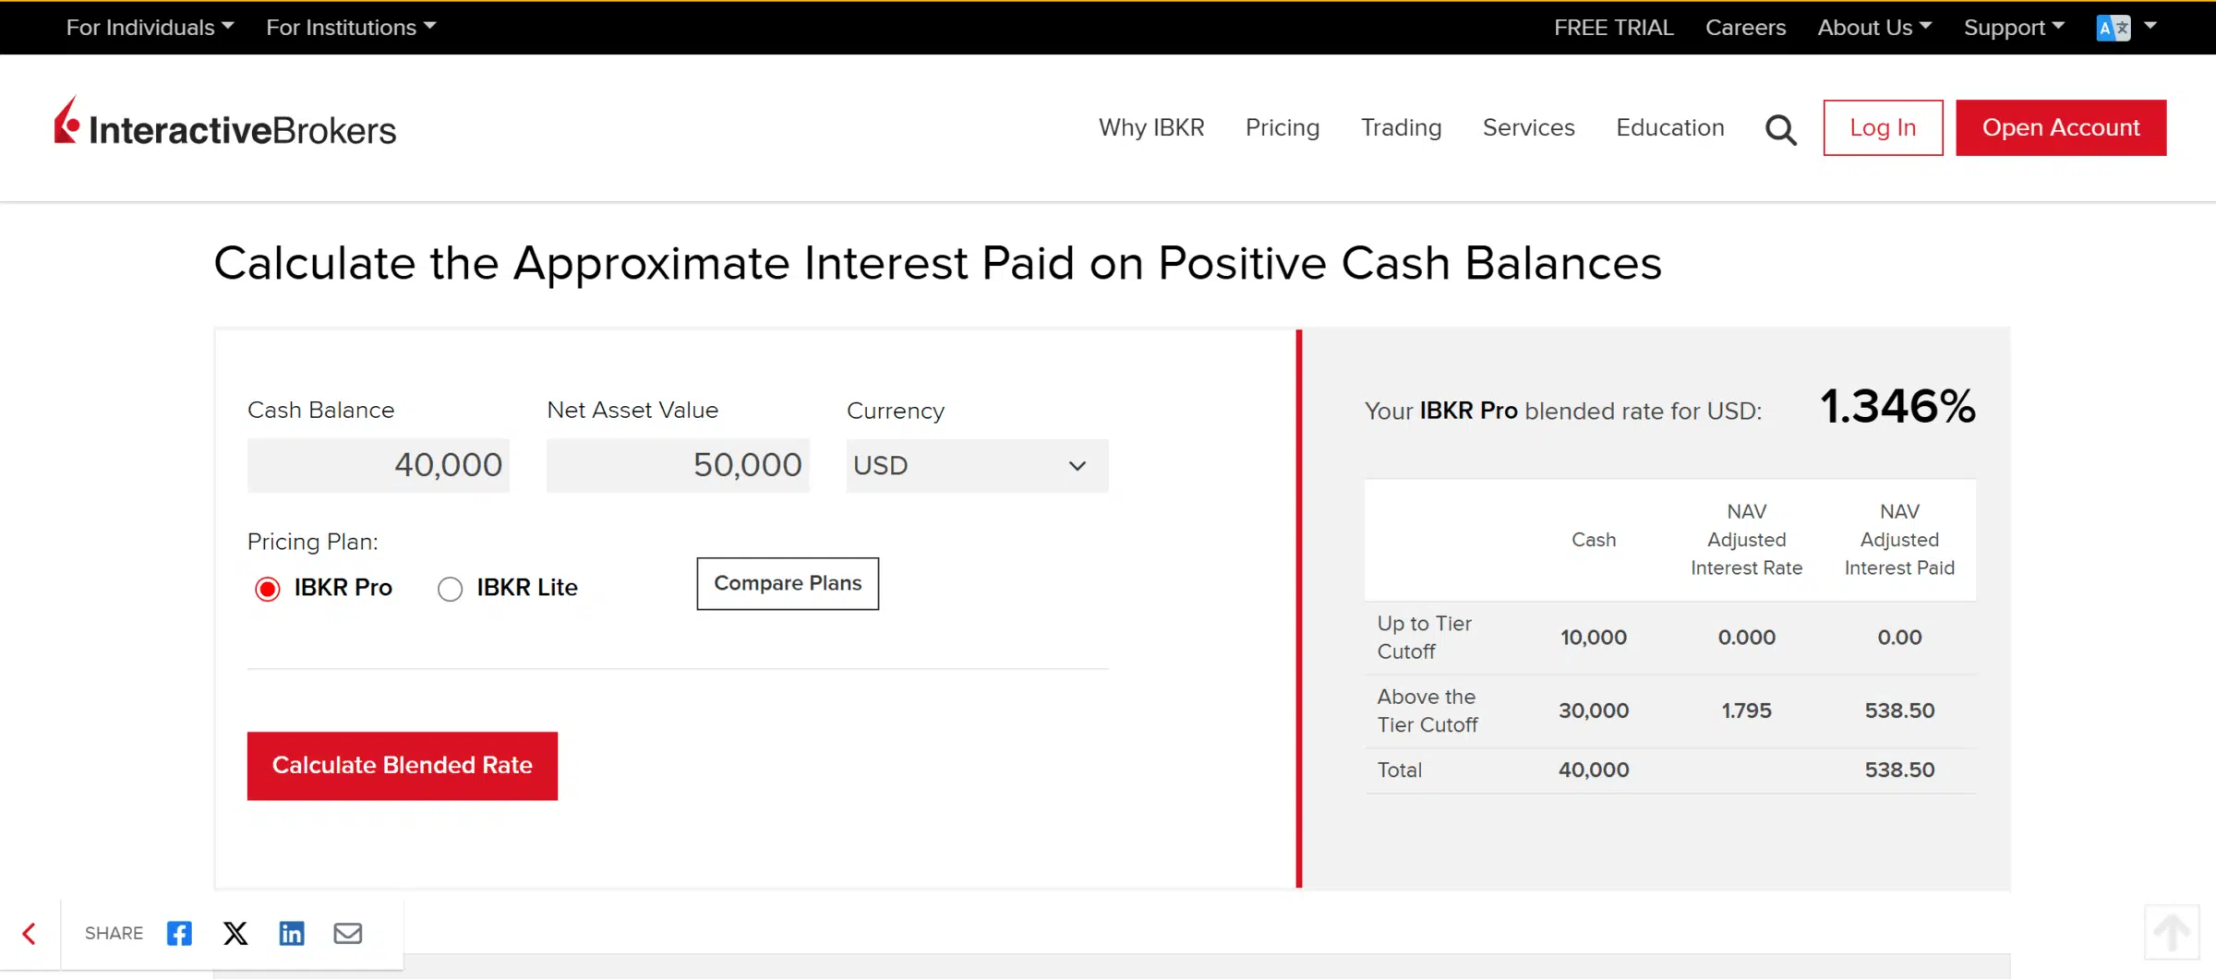
Task: Share page via email envelope icon
Action: tap(348, 933)
